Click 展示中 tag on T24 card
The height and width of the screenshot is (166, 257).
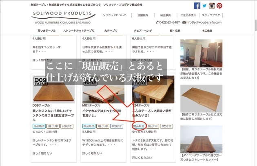click(x=153, y=126)
